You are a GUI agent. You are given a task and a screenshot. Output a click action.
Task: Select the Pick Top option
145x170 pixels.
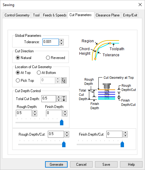pos(25,81)
